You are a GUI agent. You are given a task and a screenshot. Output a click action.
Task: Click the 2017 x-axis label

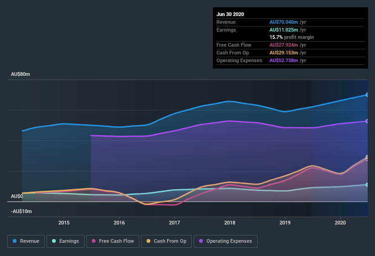tap(174, 223)
